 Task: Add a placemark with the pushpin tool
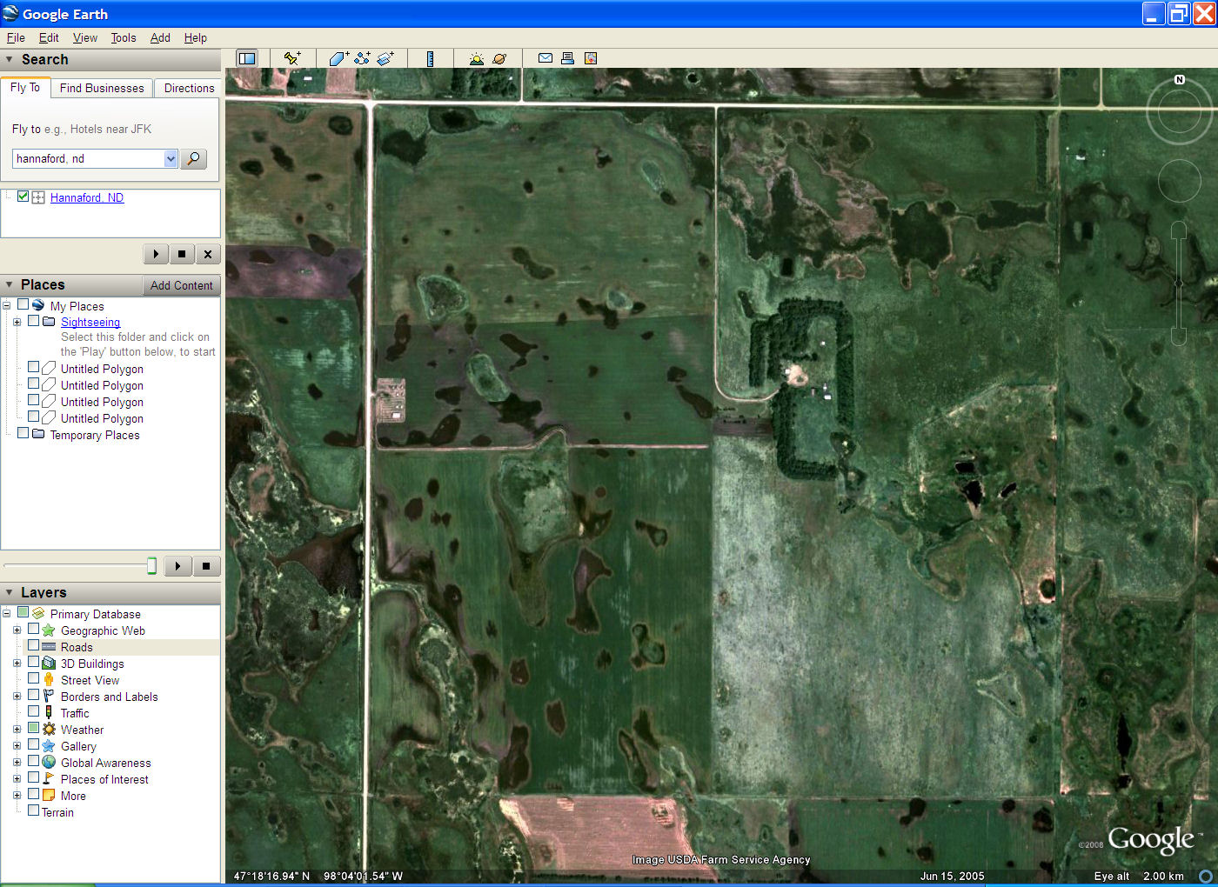coord(292,58)
